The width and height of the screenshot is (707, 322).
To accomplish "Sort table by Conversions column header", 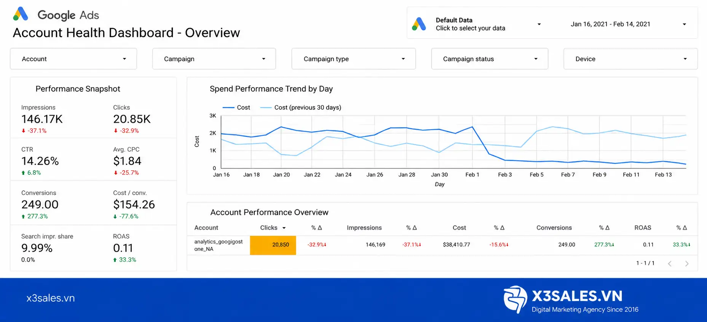I will pyautogui.click(x=554, y=228).
